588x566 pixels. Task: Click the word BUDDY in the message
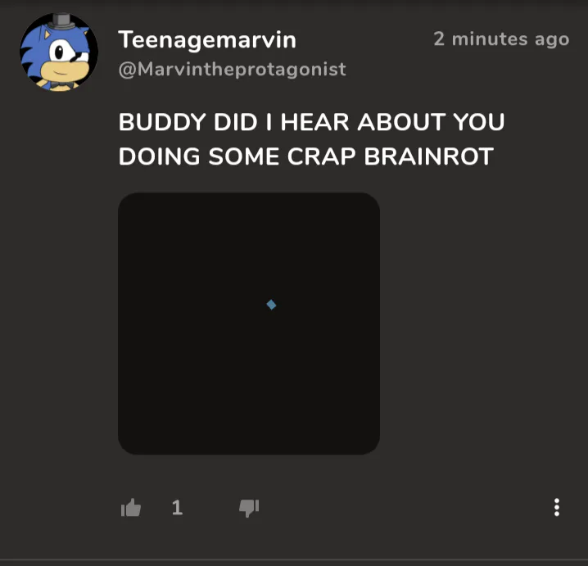pos(162,122)
